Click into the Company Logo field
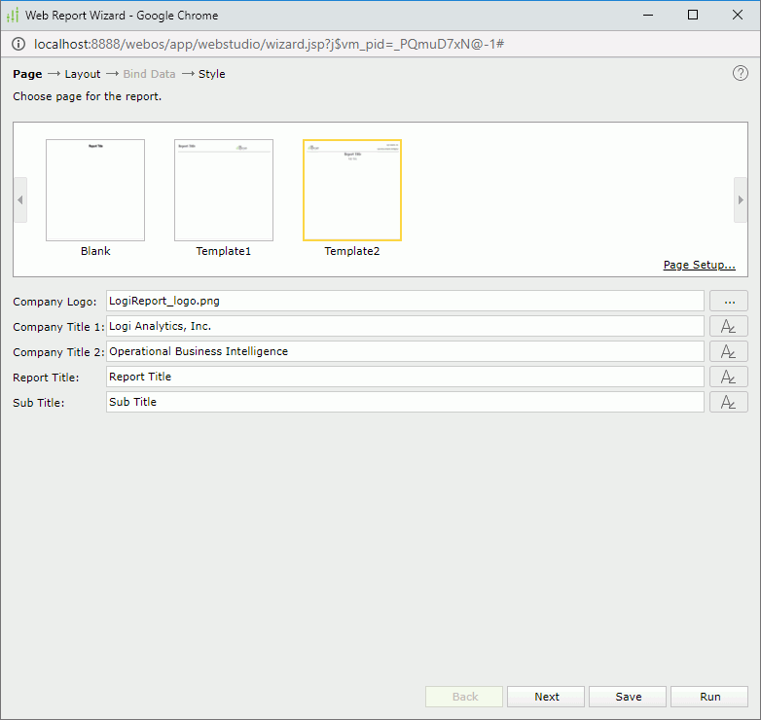This screenshot has width=761, height=720. [x=404, y=301]
